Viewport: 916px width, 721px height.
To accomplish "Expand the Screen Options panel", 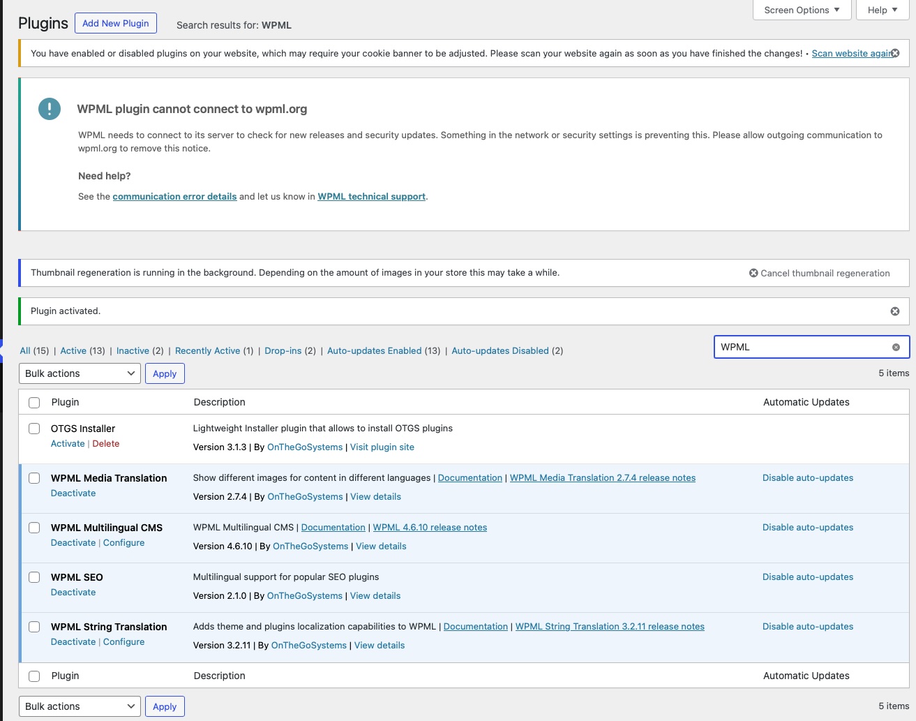I will point(802,10).
